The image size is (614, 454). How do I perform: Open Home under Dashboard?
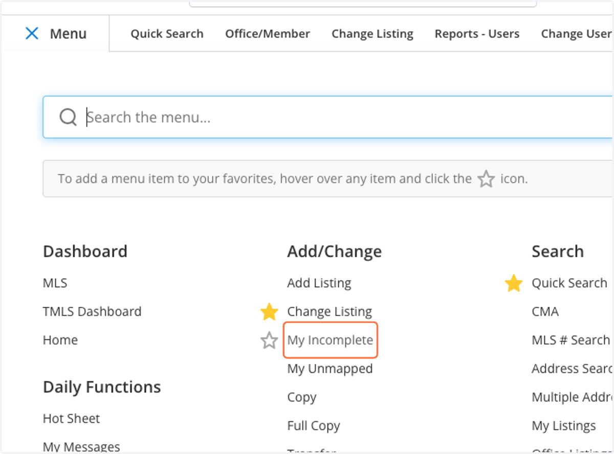coord(60,340)
